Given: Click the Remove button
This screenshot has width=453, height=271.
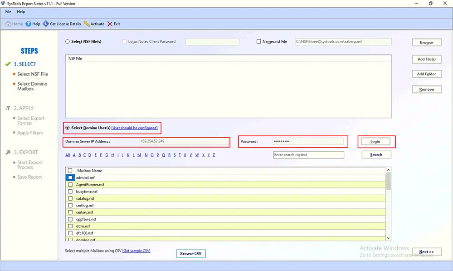Looking at the screenshot, I should pyautogui.click(x=426, y=89).
